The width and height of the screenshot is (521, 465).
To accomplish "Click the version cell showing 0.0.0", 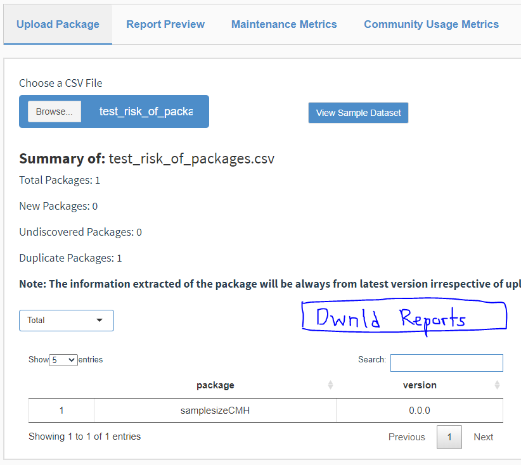I will coord(419,410).
